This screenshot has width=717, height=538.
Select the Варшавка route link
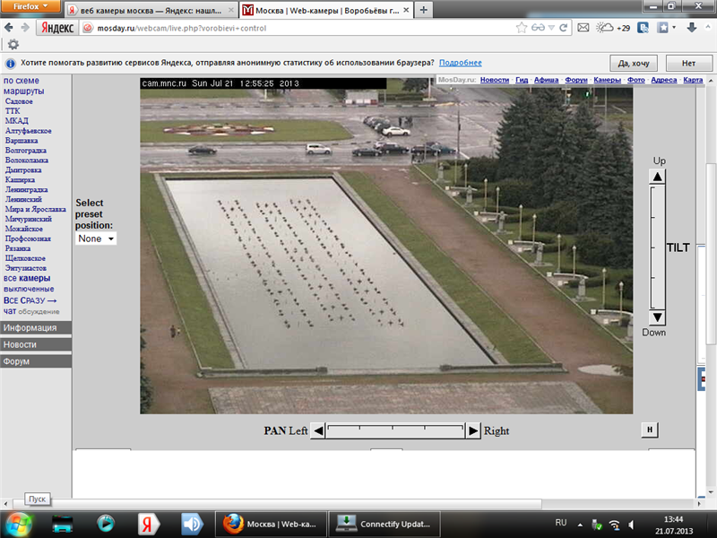click(22, 141)
